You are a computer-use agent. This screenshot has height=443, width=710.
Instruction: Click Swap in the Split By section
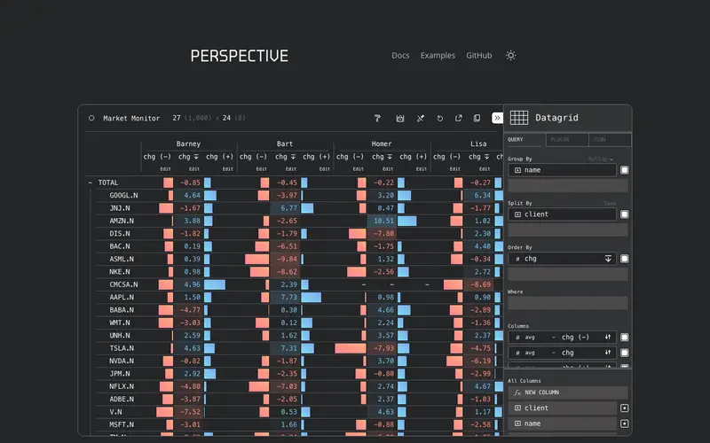tap(610, 204)
